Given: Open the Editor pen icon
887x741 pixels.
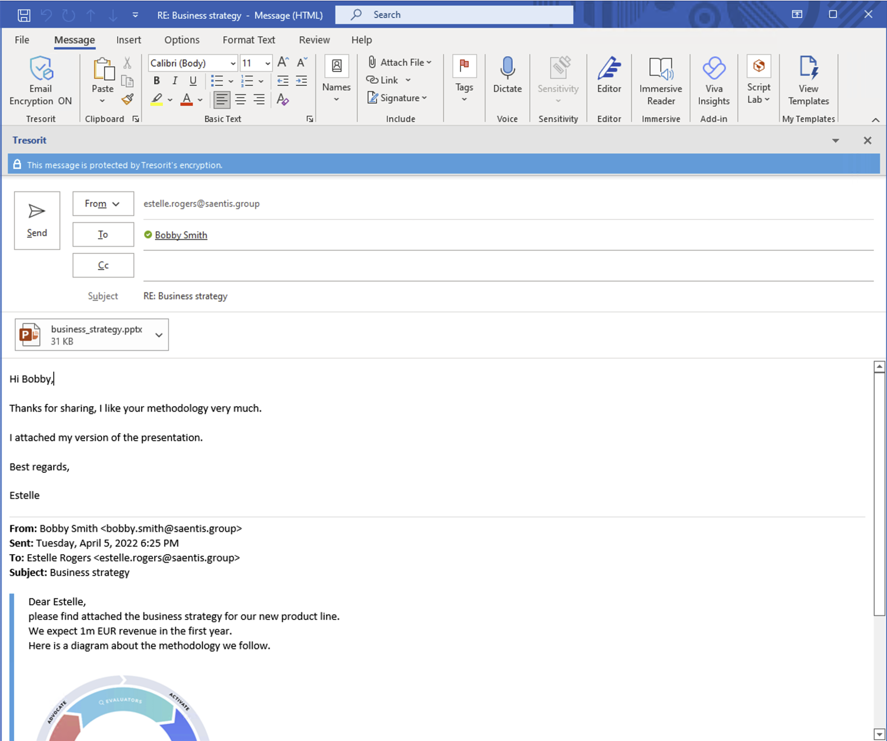Looking at the screenshot, I should coord(609,69).
